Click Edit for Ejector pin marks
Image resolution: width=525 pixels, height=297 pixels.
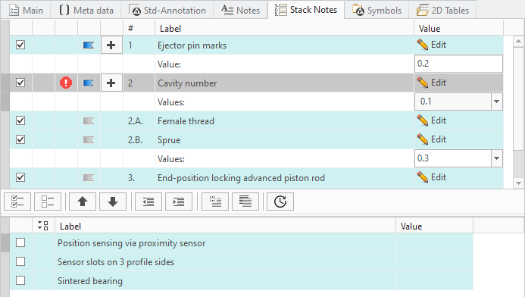click(x=432, y=45)
